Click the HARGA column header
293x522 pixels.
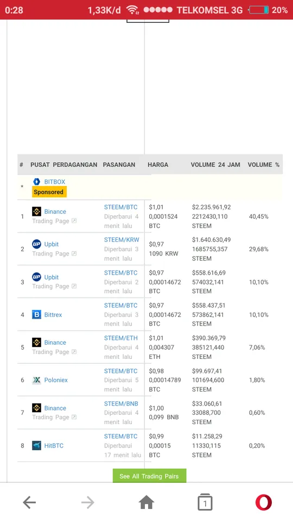click(x=158, y=165)
